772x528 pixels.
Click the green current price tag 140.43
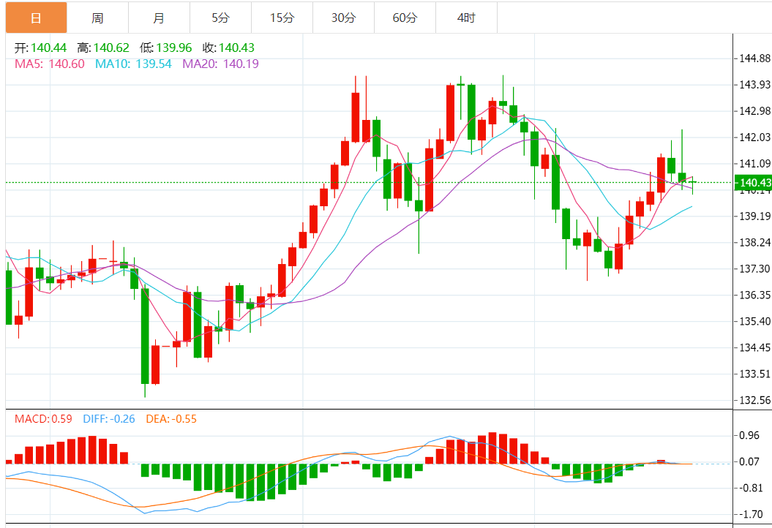click(x=753, y=183)
